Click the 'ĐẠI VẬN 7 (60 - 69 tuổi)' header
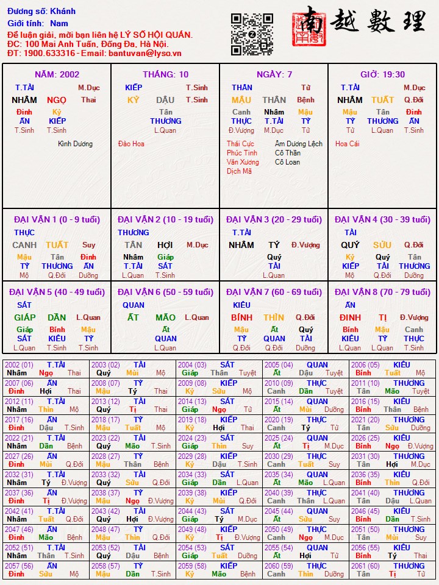The height and width of the screenshot is (585, 439). click(274, 292)
